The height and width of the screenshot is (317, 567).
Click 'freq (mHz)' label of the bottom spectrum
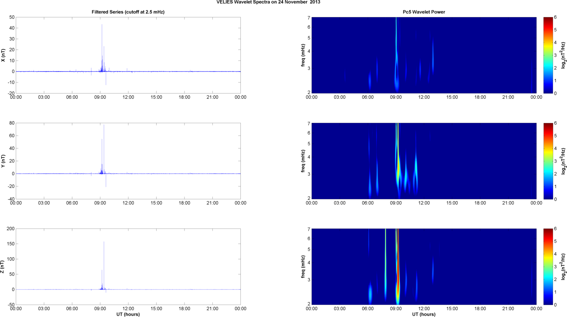[303, 267]
